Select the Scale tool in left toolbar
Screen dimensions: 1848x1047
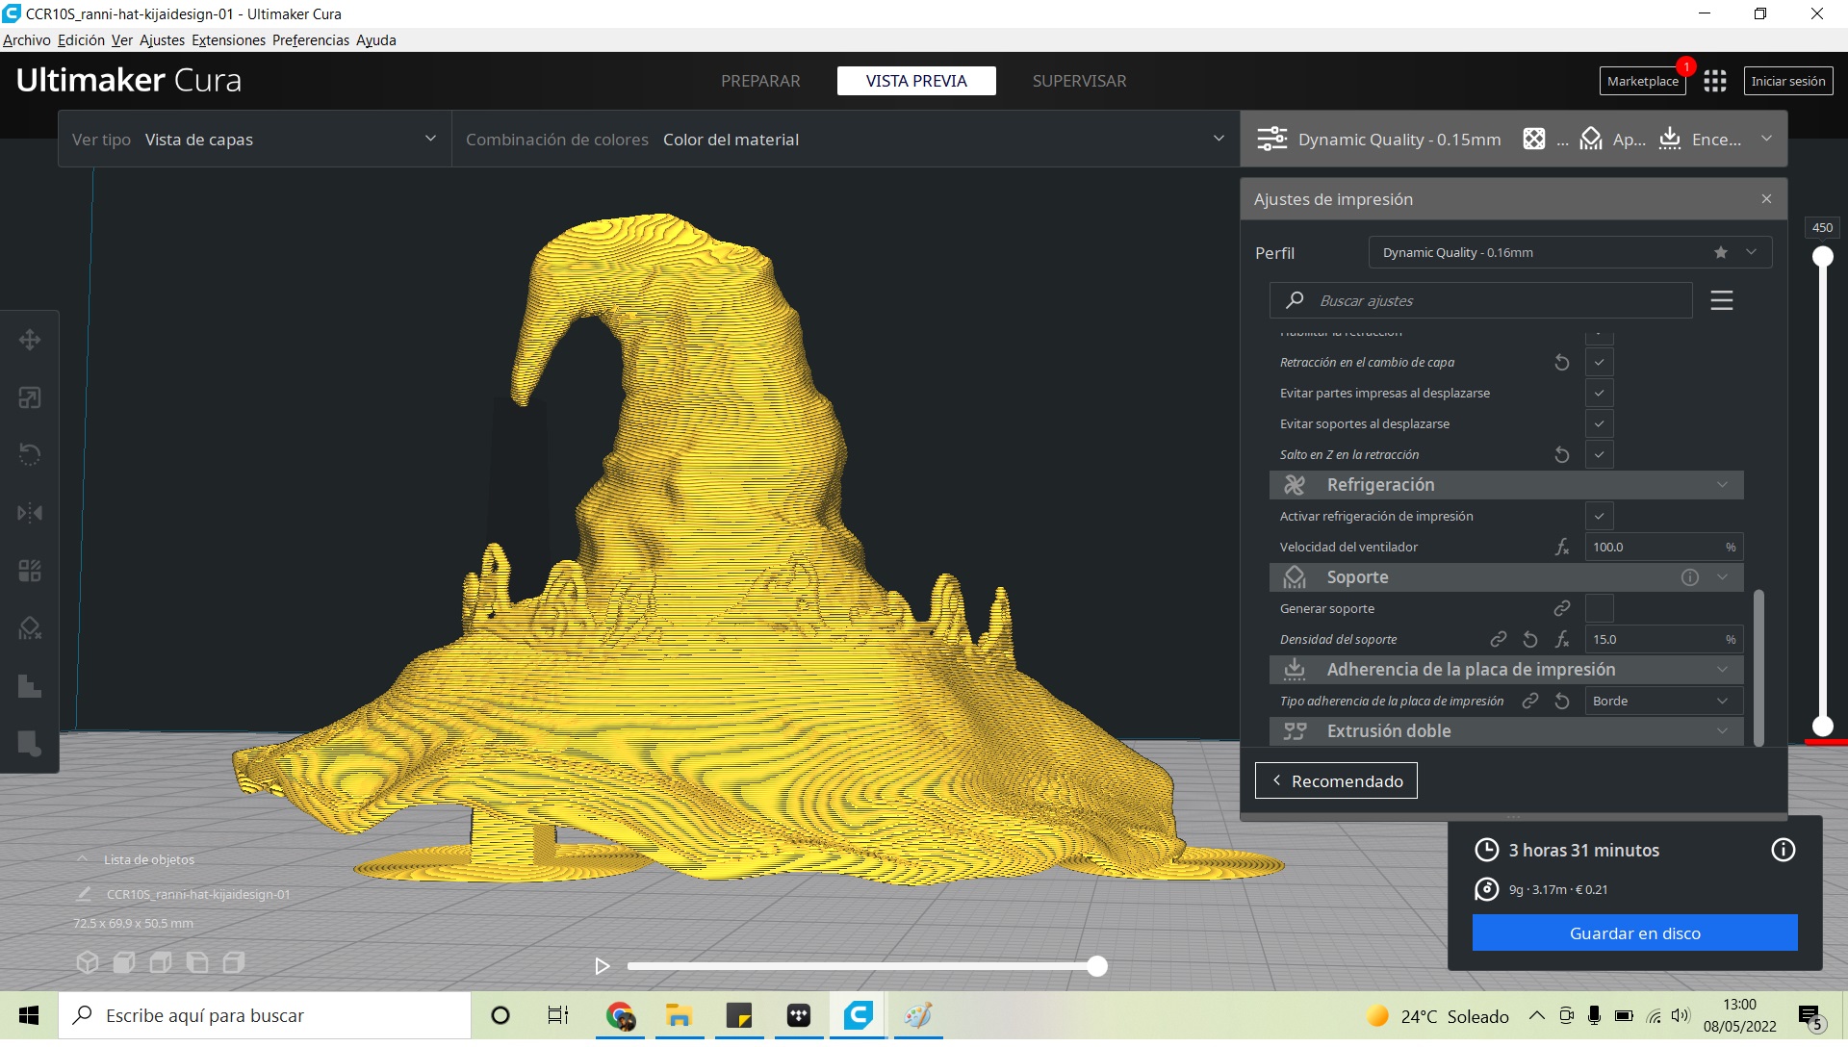[x=30, y=397]
